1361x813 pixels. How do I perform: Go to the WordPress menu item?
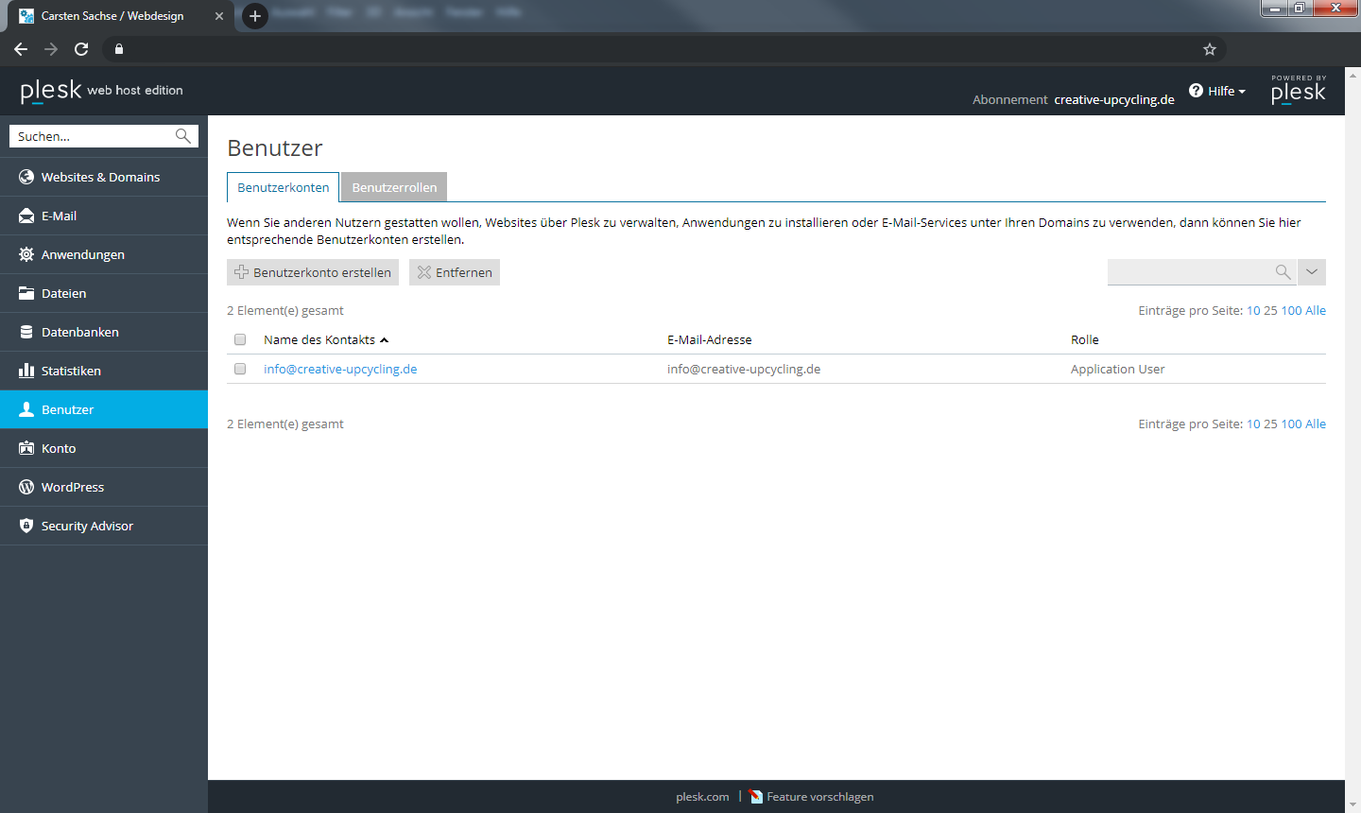[x=104, y=487]
